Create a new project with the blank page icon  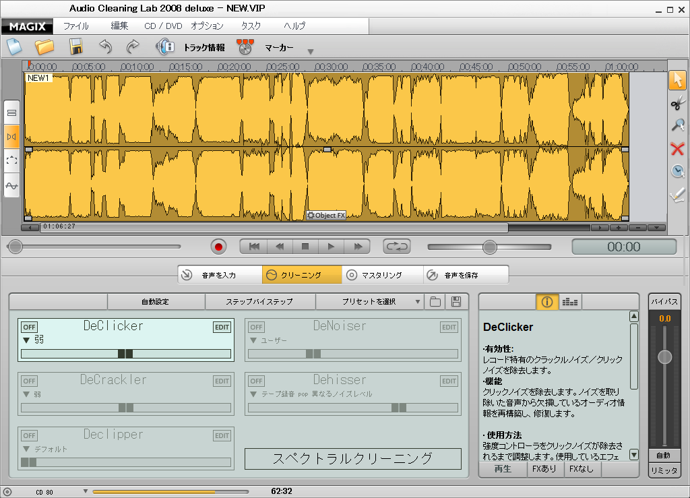click(15, 46)
